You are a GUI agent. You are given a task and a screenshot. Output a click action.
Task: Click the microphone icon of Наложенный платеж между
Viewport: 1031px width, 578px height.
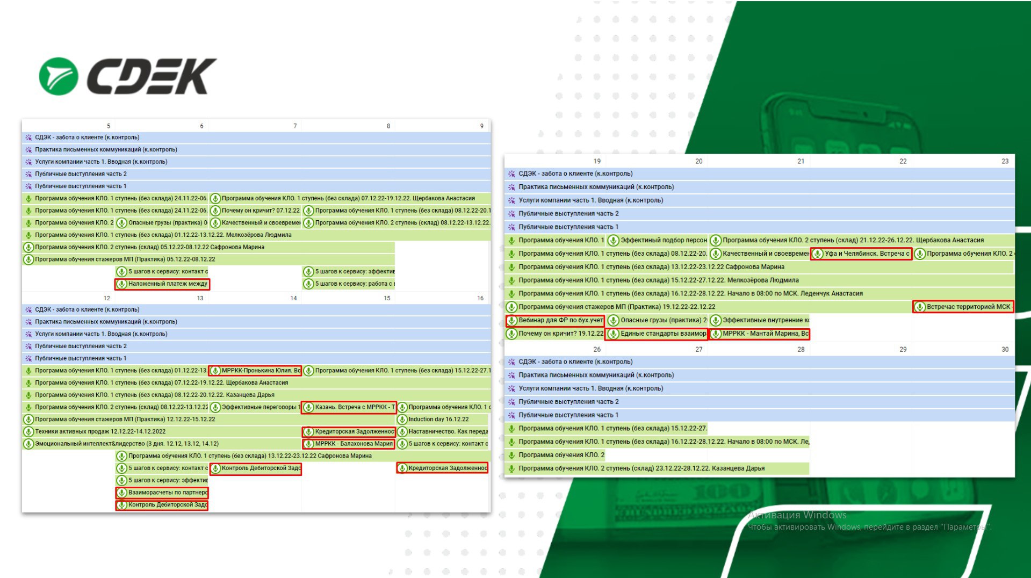tap(121, 284)
